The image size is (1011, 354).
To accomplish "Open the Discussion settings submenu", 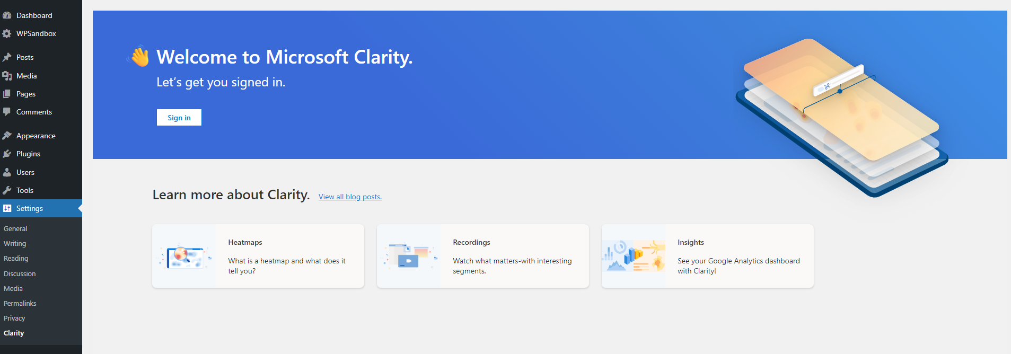I will 20,273.
